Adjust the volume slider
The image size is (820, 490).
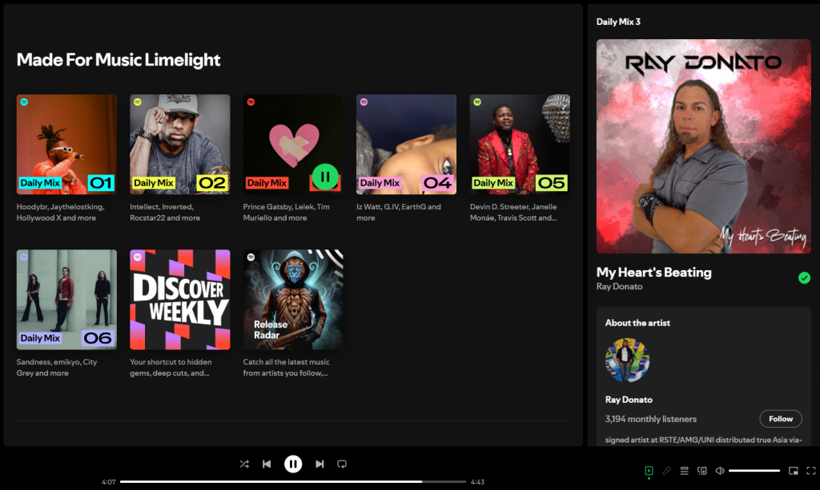click(x=753, y=470)
